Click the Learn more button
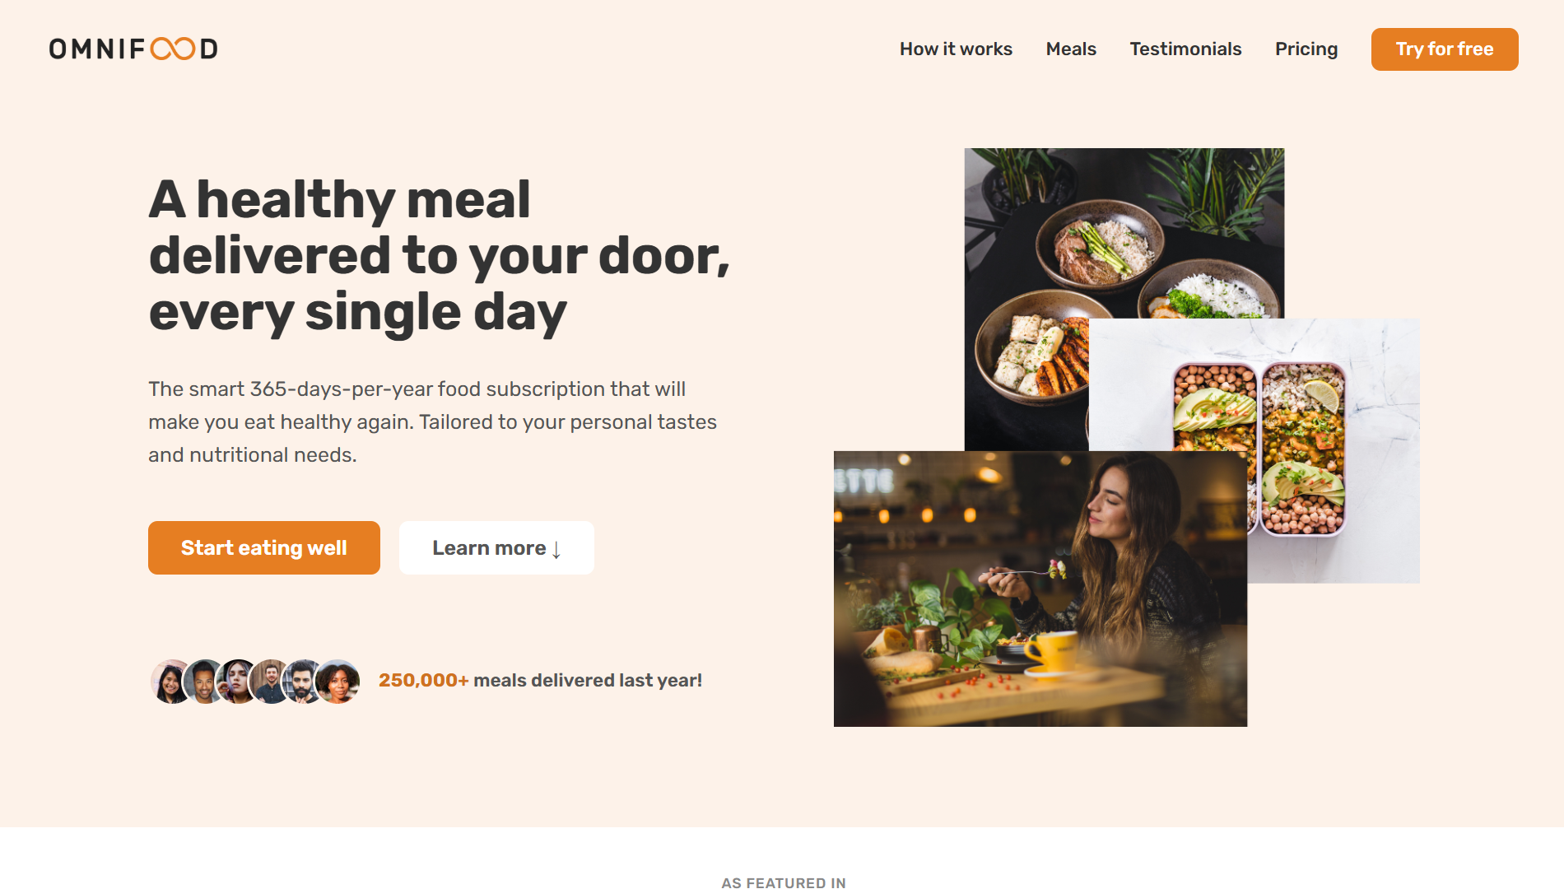This screenshot has width=1564, height=889. pyautogui.click(x=496, y=547)
